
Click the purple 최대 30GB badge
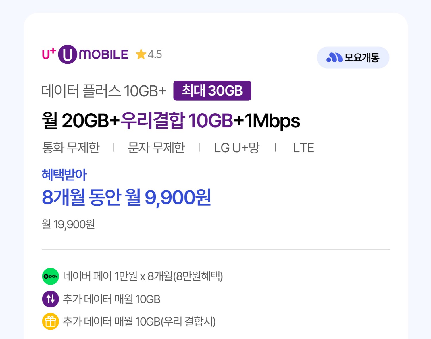pyautogui.click(x=212, y=91)
